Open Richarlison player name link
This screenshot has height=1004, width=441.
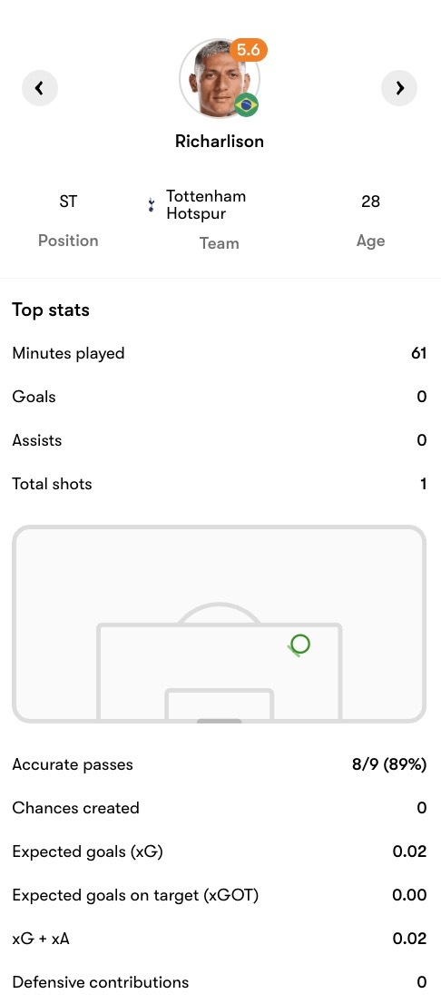coord(220,141)
